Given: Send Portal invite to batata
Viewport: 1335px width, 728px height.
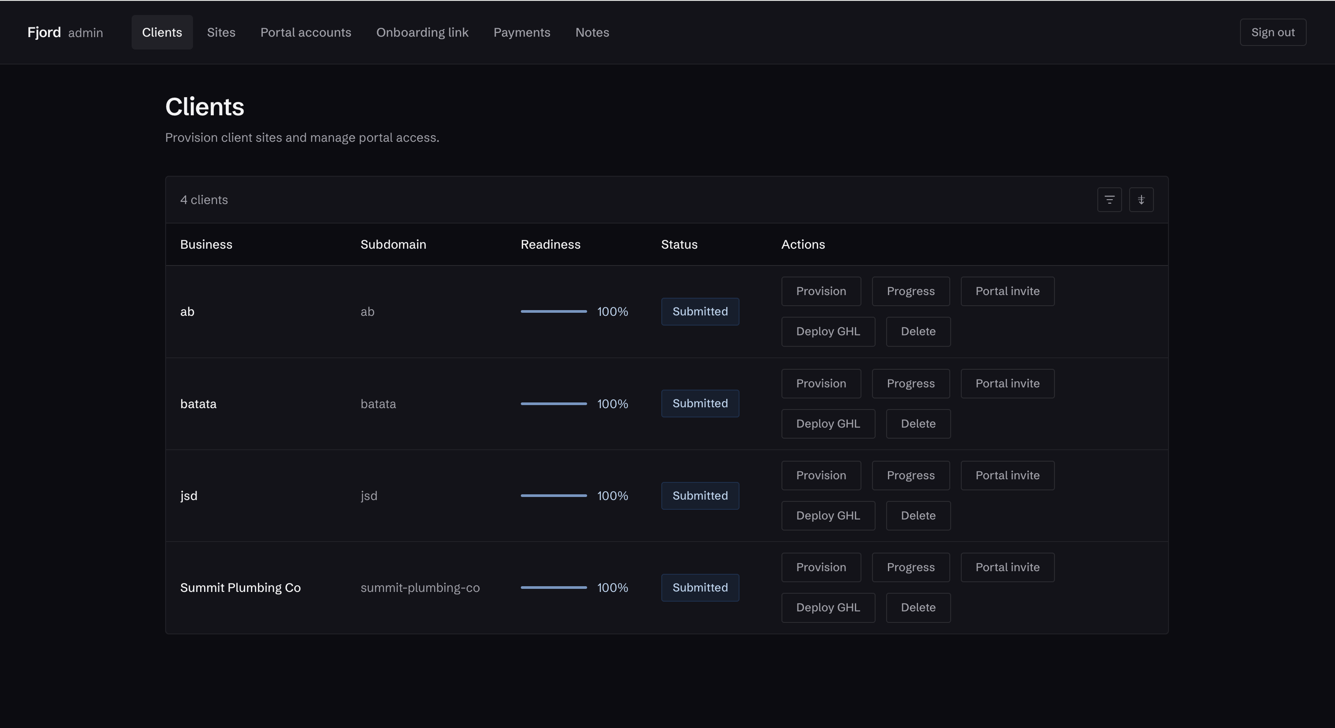Looking at the screenshot, I should pos(1008,383).
